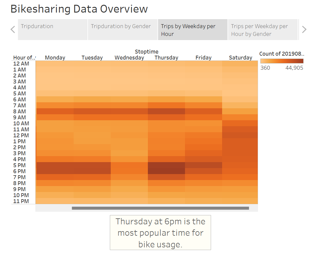Click the Saturday 12 PM heatmap cell
317x265 pixels.
[x=241, y=135]
